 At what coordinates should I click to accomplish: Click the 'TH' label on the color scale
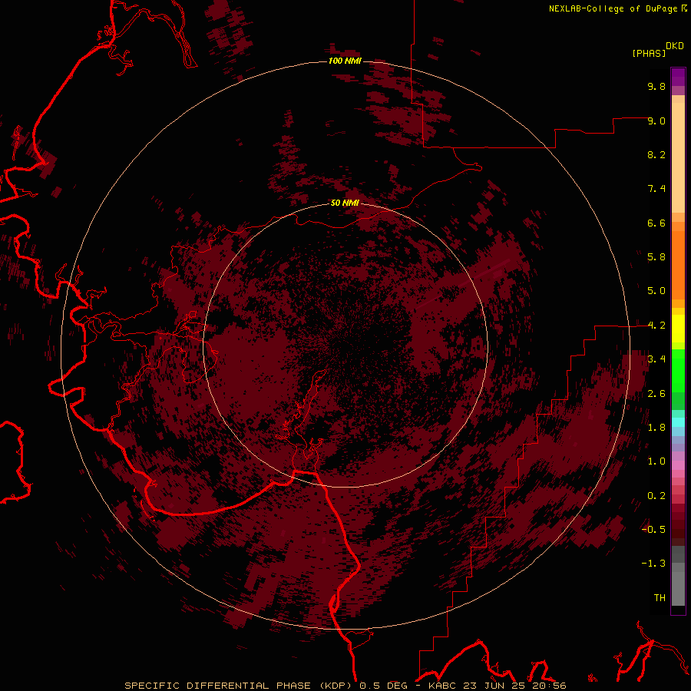click(660, 598)
